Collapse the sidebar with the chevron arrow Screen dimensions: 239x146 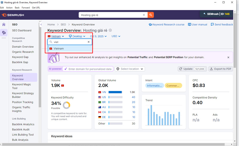41,24
